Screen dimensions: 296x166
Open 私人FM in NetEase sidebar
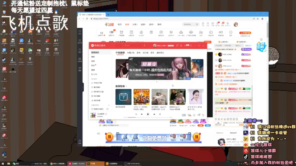point(94,74)
